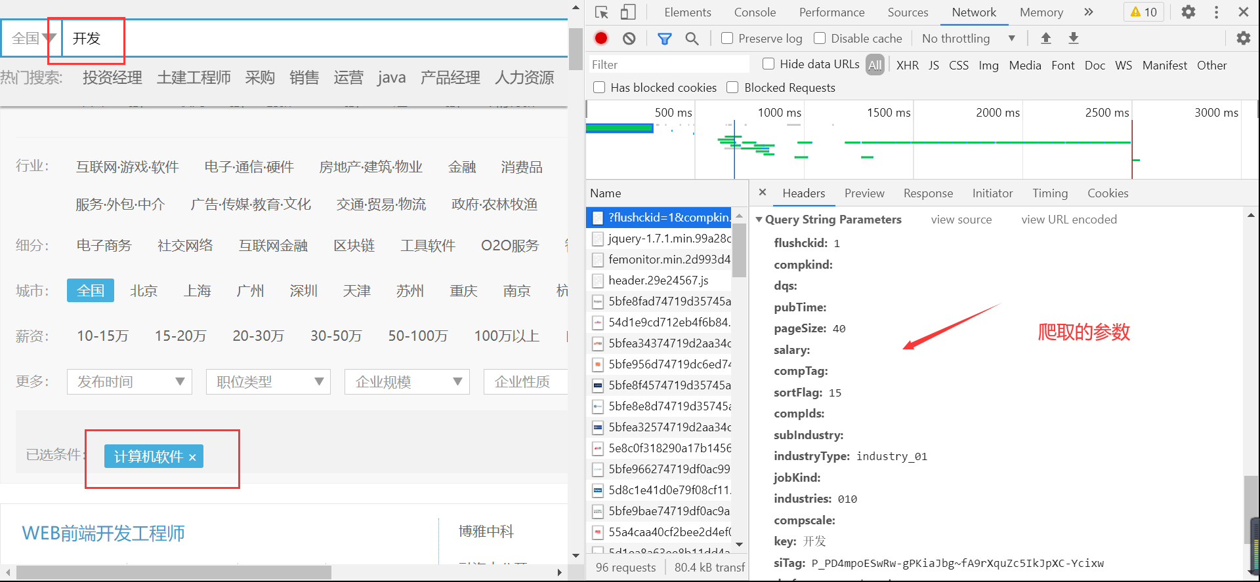Check Hide data URLs

(768, 64)
